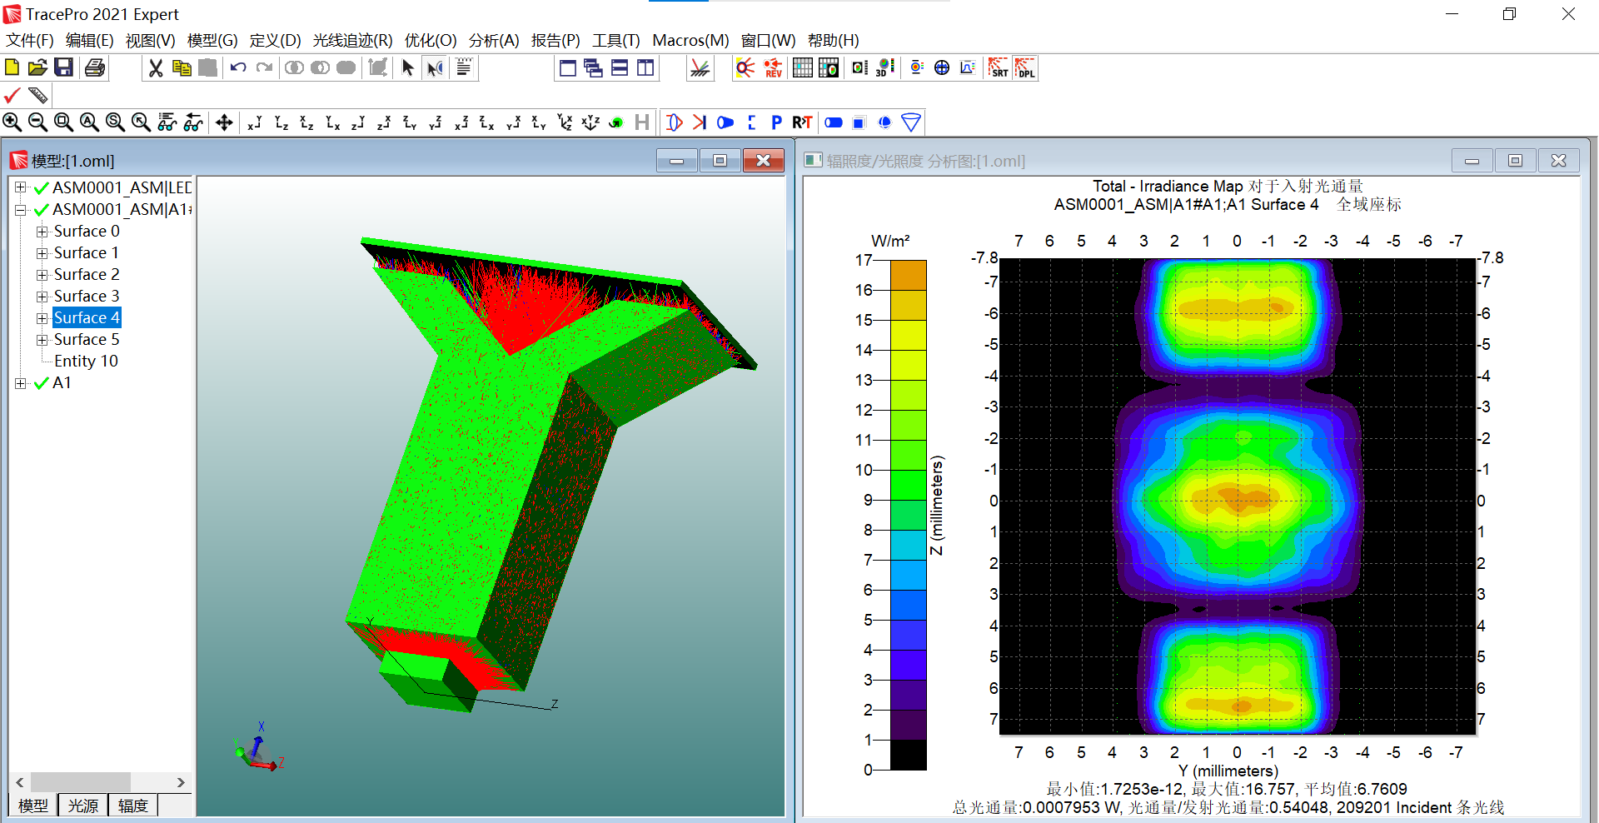The height and width of the screenshot is (823, 1599).
Task: Click the pan view arrows icon
Action: click(224, 122)
